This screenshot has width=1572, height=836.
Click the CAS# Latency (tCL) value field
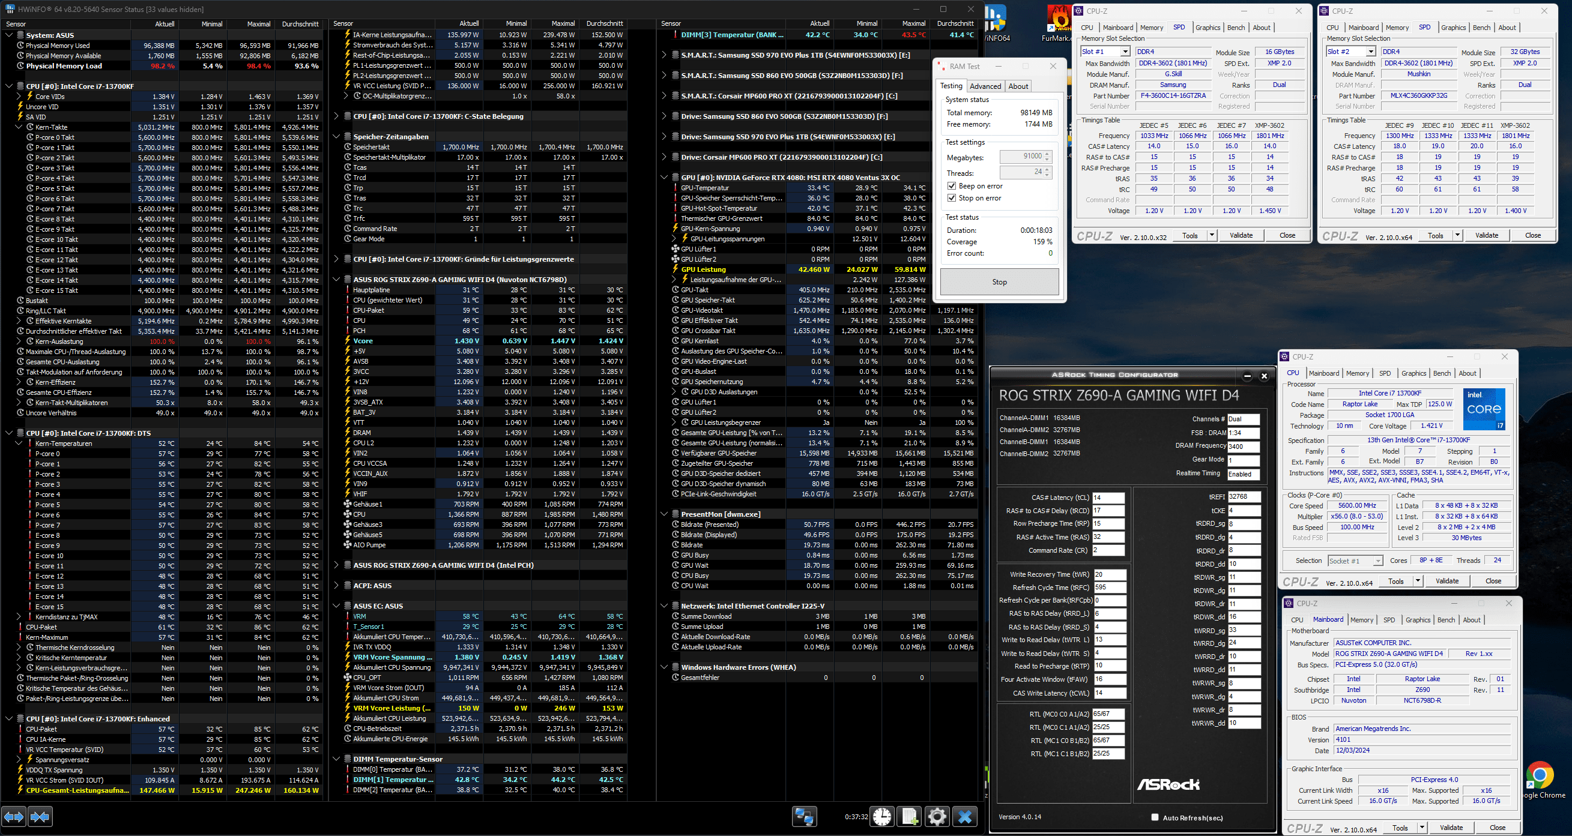[1108, 498]
